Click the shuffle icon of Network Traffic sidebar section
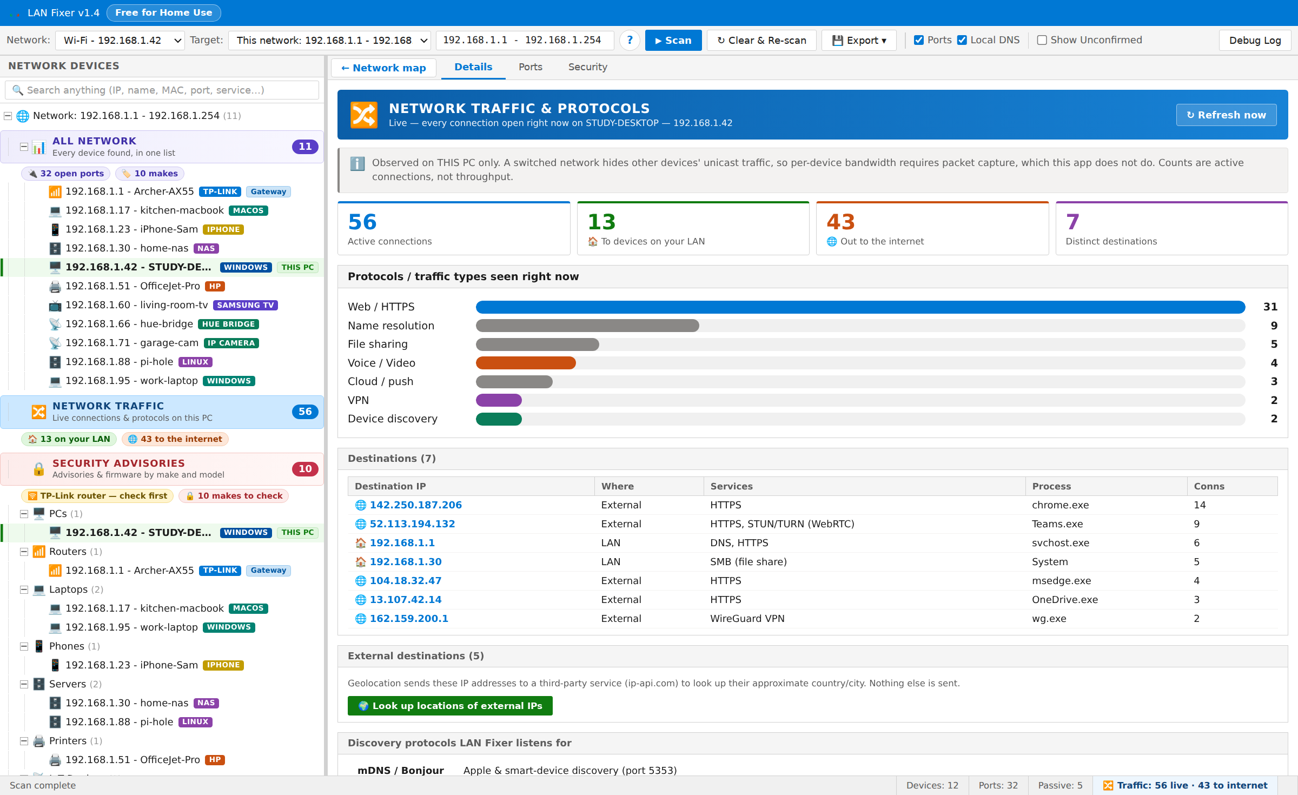Image resolution: width=1298 pixels, height=795 pixels. 39,412
